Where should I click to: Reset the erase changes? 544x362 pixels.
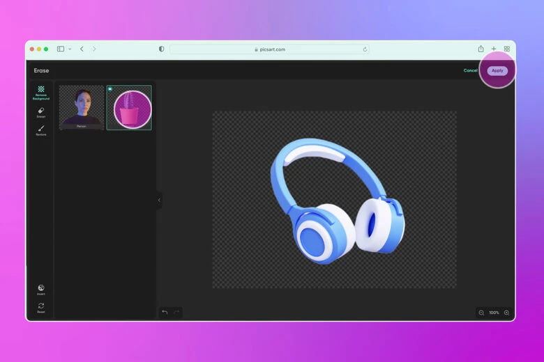click(x=41, y=307)
